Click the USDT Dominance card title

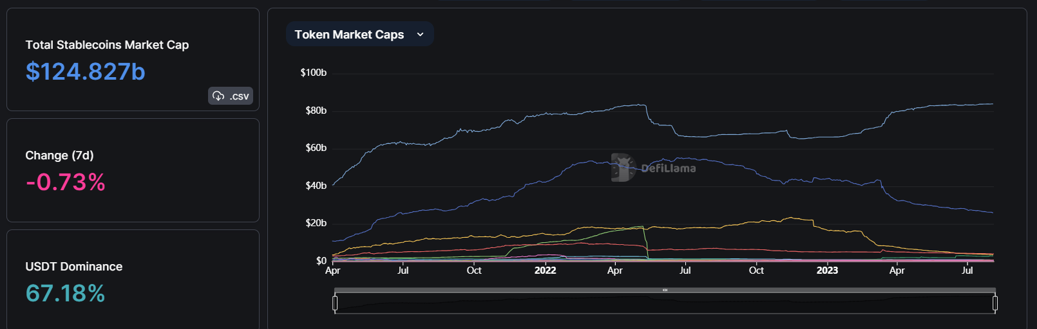coord(74,267)
